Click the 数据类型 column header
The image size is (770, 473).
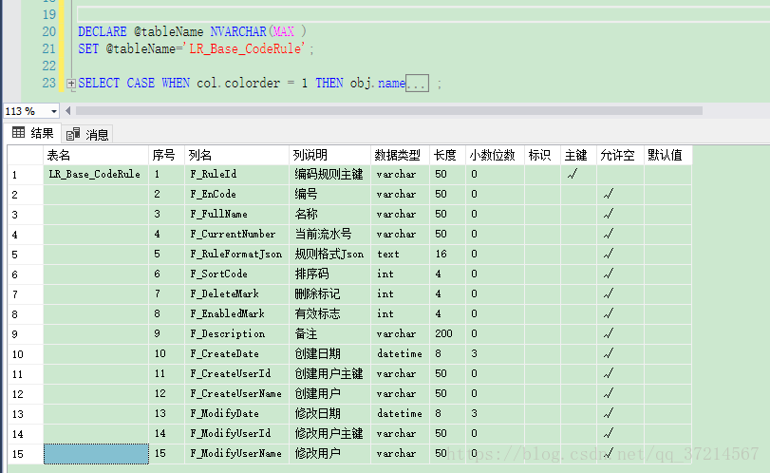401,155
